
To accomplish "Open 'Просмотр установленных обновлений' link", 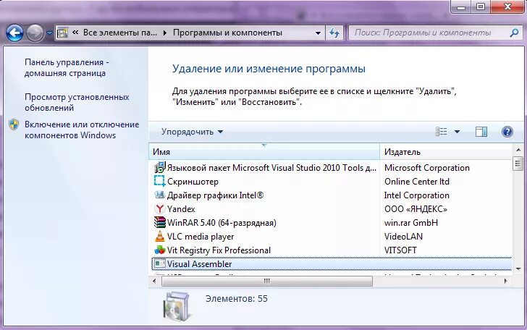I will tap(77, 102).
